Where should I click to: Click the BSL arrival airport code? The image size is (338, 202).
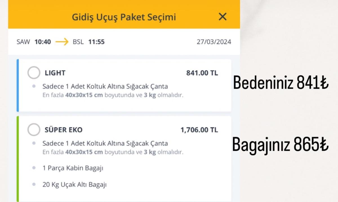click(78, 42)
